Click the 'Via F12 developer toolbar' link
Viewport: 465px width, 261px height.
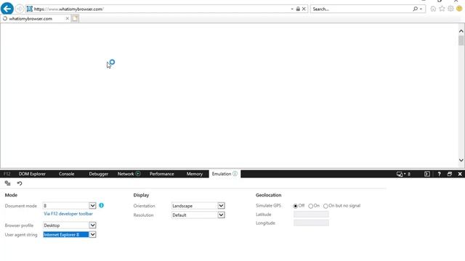68,214
